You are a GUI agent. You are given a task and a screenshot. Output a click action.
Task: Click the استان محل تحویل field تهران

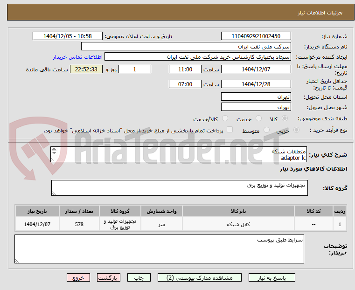256,97
